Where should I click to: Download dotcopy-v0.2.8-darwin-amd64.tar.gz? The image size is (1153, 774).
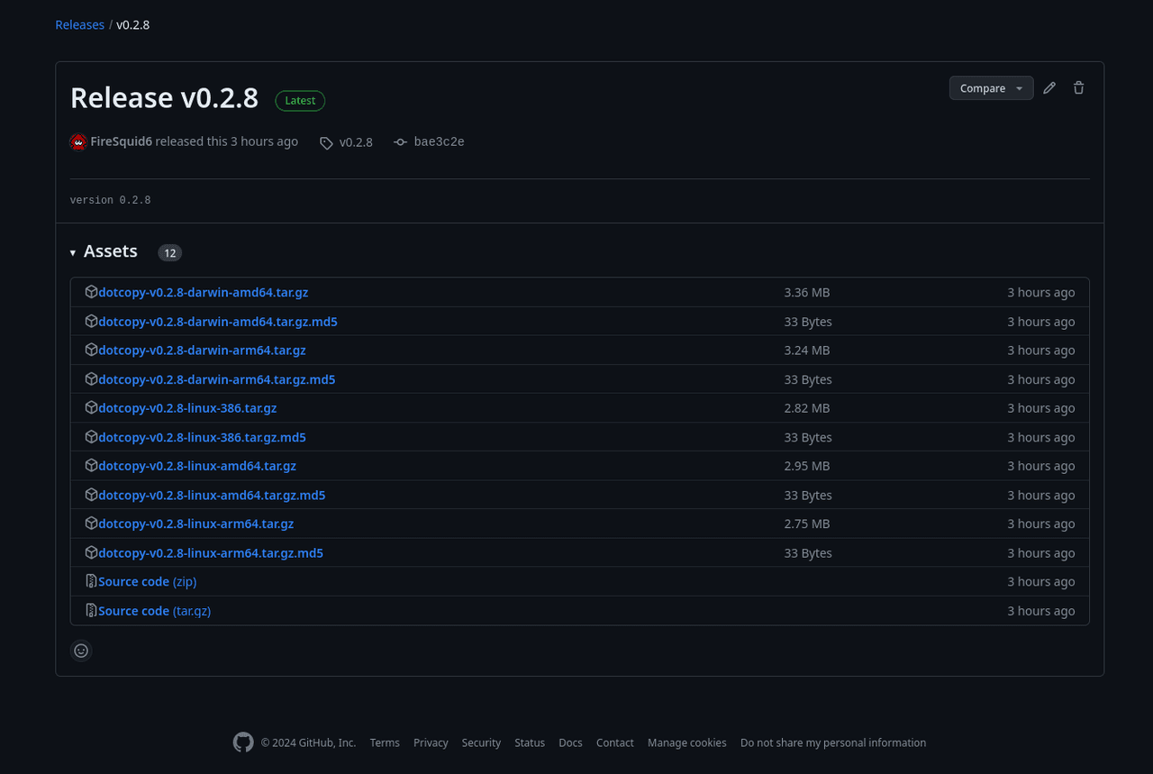point(203,292)
